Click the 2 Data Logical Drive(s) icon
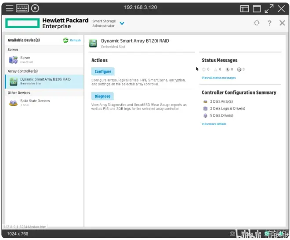The width and height of the screenshot is (290, 240). 205,108
